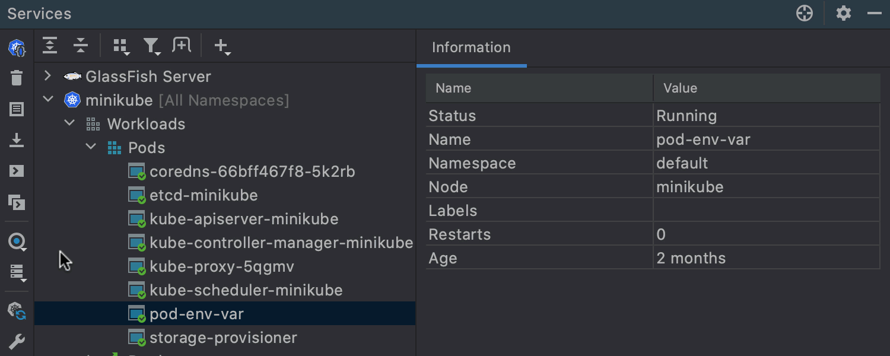
Task: Select the Workloads tree item
Action: (146, 124)
